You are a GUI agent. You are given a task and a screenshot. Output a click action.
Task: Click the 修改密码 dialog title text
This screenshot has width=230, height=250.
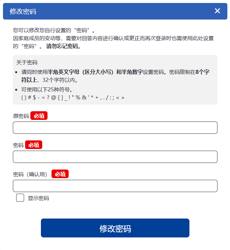point(23,12)
